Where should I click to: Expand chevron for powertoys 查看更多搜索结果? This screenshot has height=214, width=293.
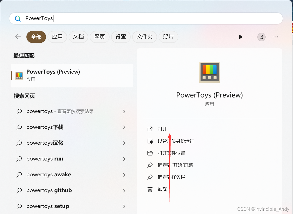124,112
